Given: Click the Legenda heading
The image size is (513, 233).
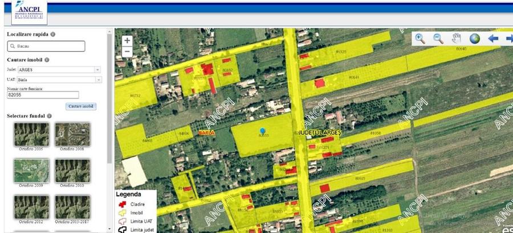Looking at the screenshot, I should 128,194.
